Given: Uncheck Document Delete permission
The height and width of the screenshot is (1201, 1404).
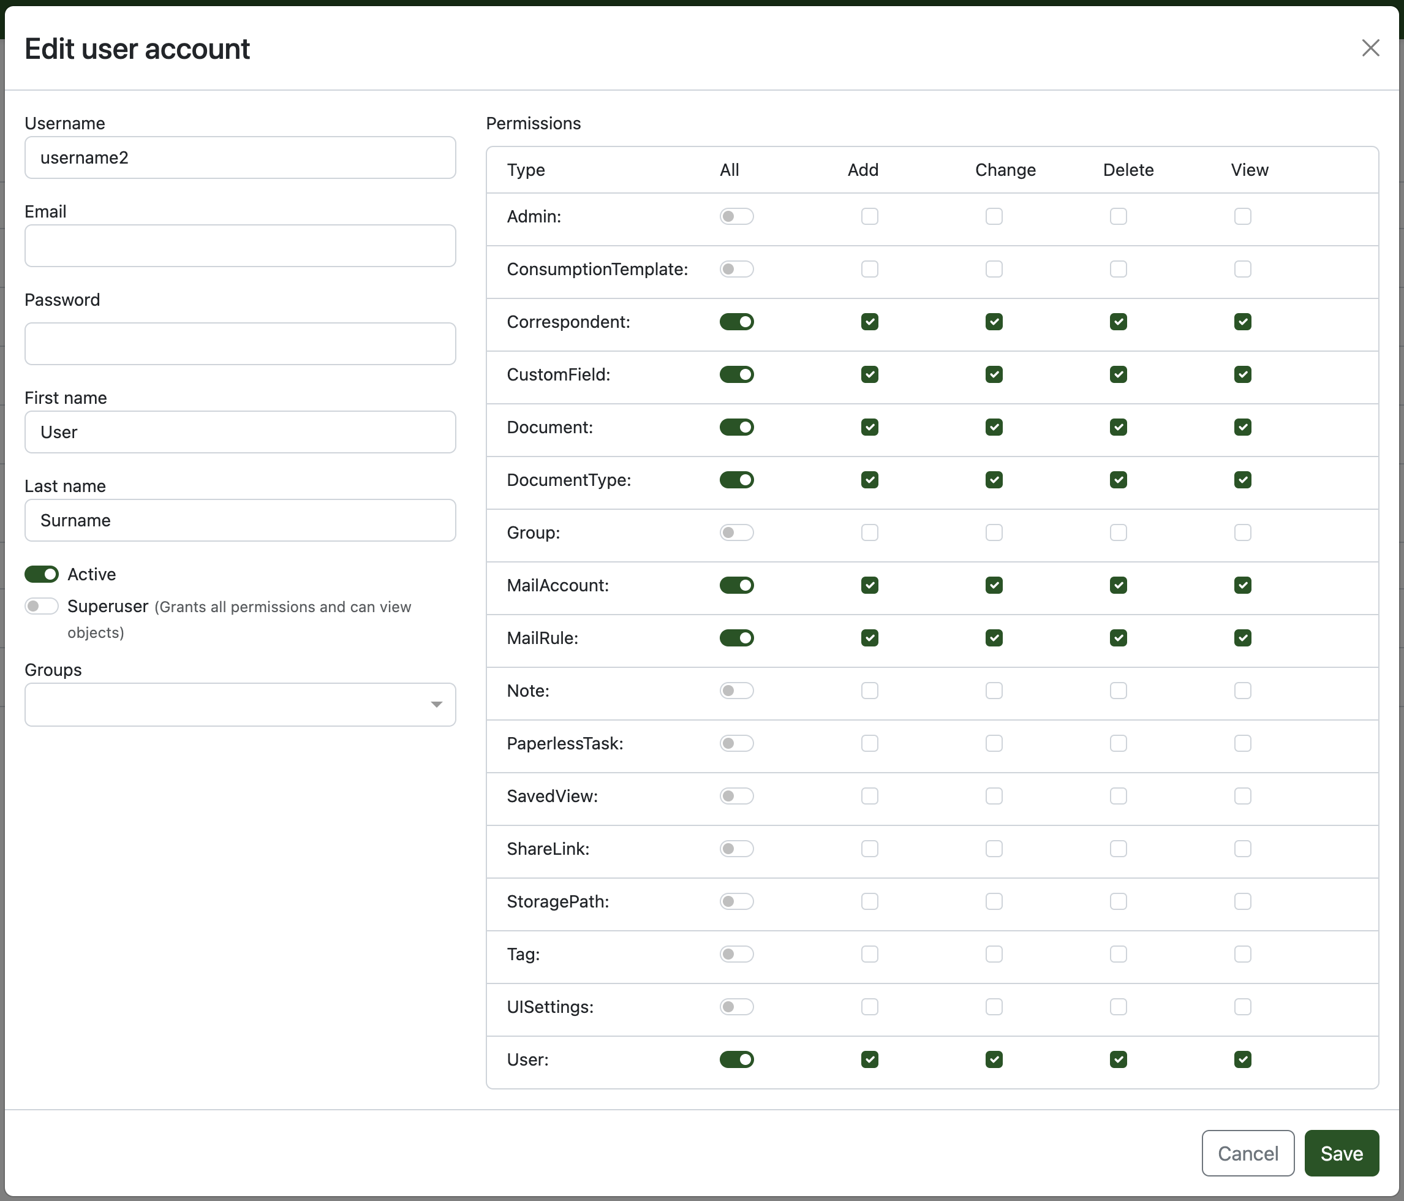Looking at the screenshot, I should [x=1118, y=427].
